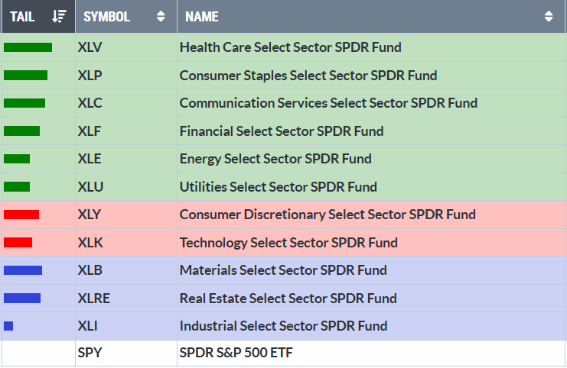This screenshot has height=368, width=567.
Task: Click the TAIL column header
Action: (x=22, y=16)
